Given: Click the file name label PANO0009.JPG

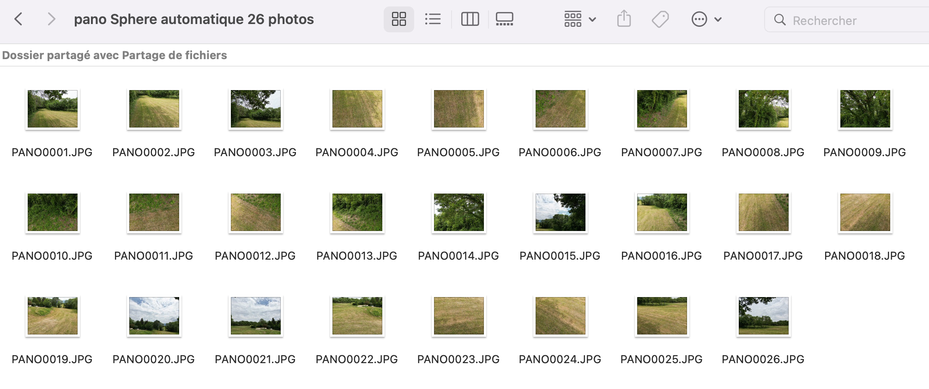Looking at the screenshot, I should [865, 152].
